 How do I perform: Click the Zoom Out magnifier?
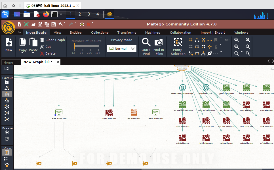[248, 46]
